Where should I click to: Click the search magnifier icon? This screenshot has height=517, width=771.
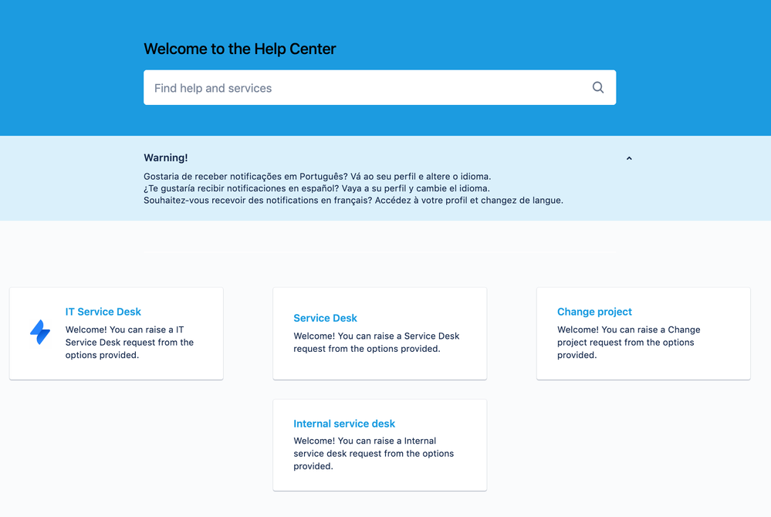pyautogui.click(x=598, y=87)
